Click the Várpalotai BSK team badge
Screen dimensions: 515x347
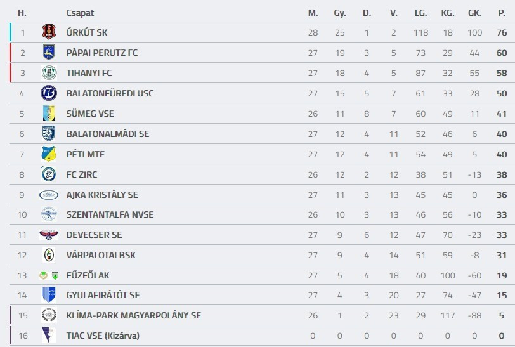pyautogui.click(x=49, y=255)
